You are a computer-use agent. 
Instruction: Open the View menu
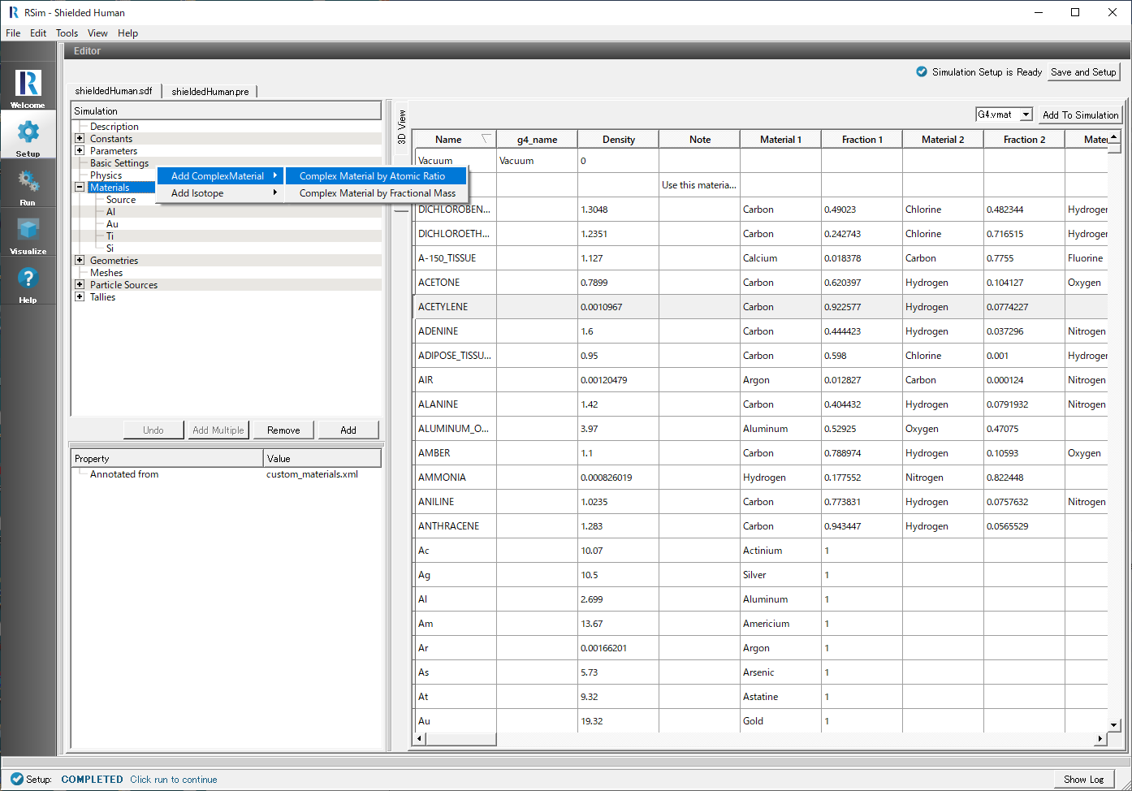click(x=97, y=33)
